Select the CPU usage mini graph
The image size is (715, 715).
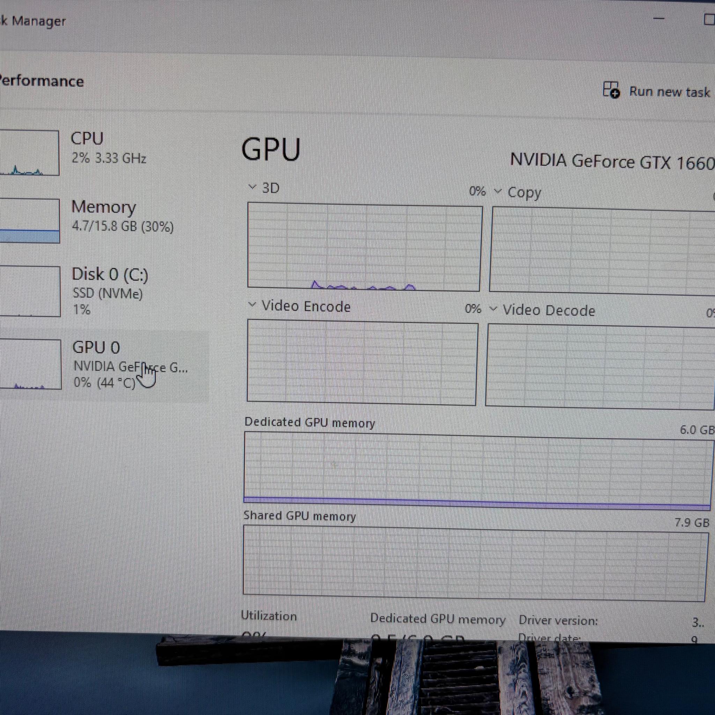click(29, 153)
